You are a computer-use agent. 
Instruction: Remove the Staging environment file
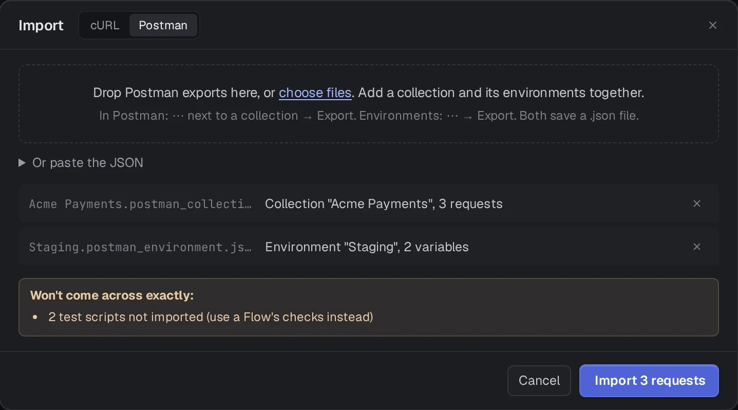[x=697, y=247]
